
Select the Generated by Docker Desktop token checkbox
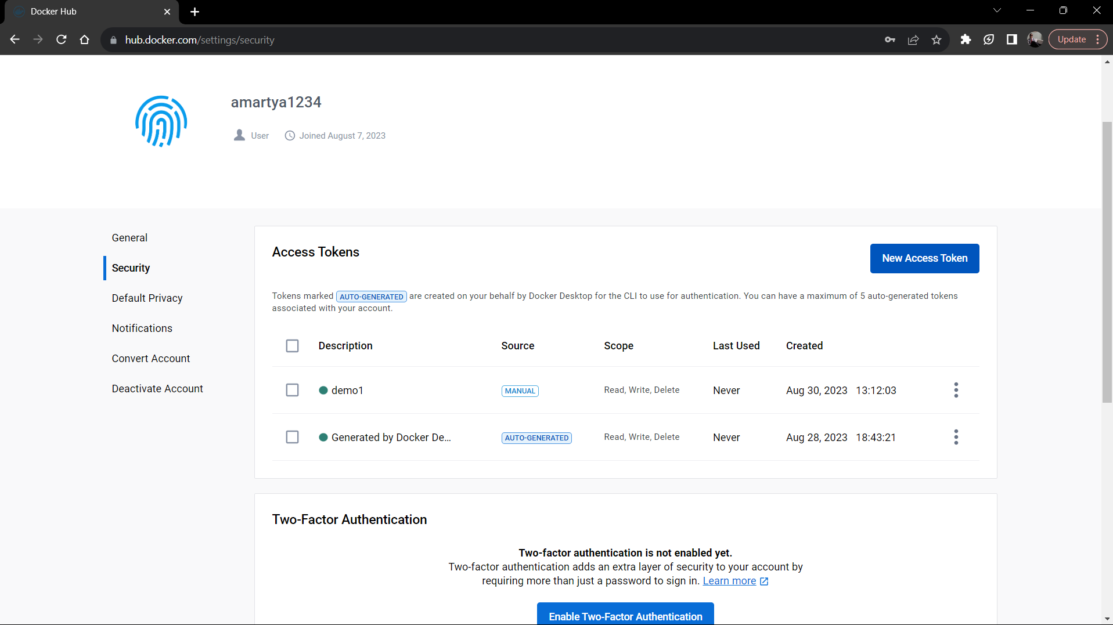point(292,437)
